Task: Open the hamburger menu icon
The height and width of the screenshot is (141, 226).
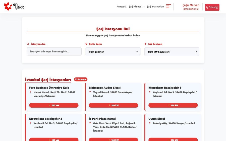Action: point(168,6)
